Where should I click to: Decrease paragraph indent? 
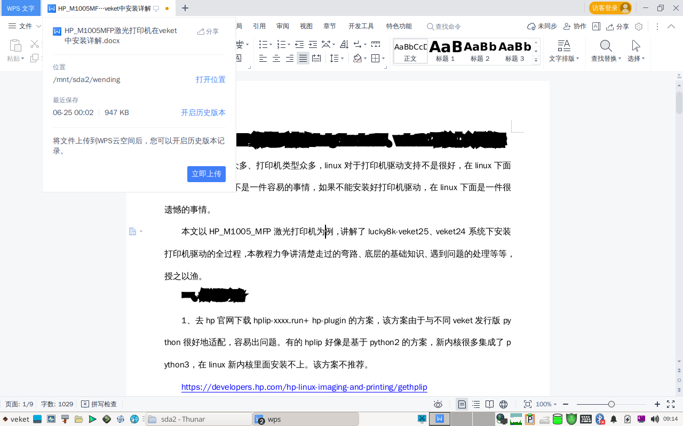point(299,44)
